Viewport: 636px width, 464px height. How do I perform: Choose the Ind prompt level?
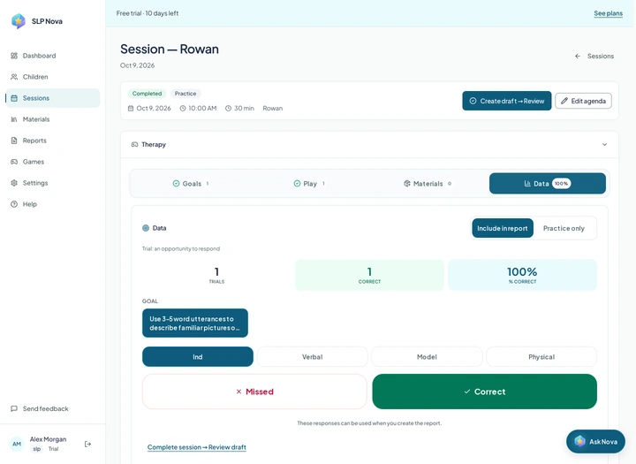coord(198,357)
